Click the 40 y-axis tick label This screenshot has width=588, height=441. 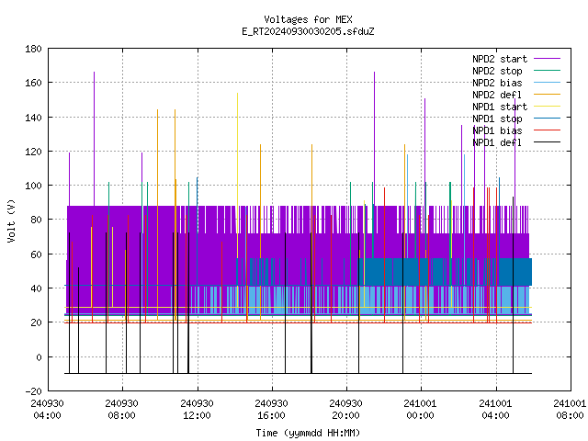(36, 288)
